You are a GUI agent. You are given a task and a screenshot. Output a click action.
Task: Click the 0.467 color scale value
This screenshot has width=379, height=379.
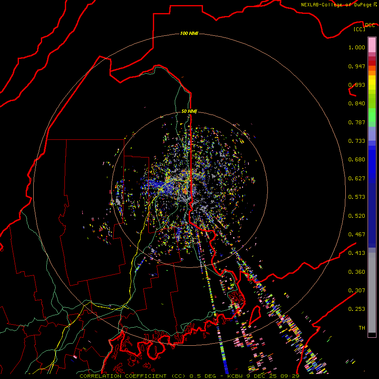357,235
